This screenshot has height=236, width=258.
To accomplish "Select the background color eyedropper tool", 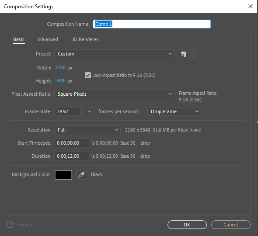I will [81, 175].
